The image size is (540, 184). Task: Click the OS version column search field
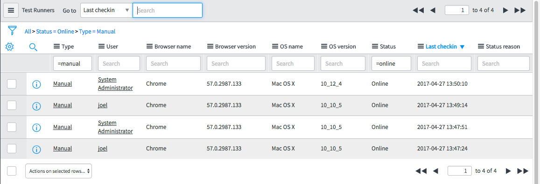(343, 64)
